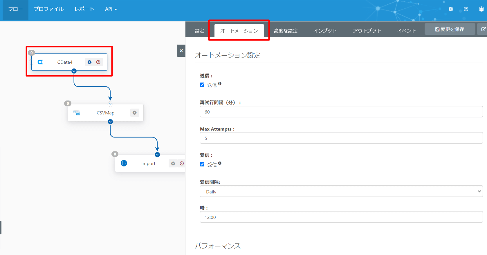Switch to the 高度な設定 tab

[286, 31]
